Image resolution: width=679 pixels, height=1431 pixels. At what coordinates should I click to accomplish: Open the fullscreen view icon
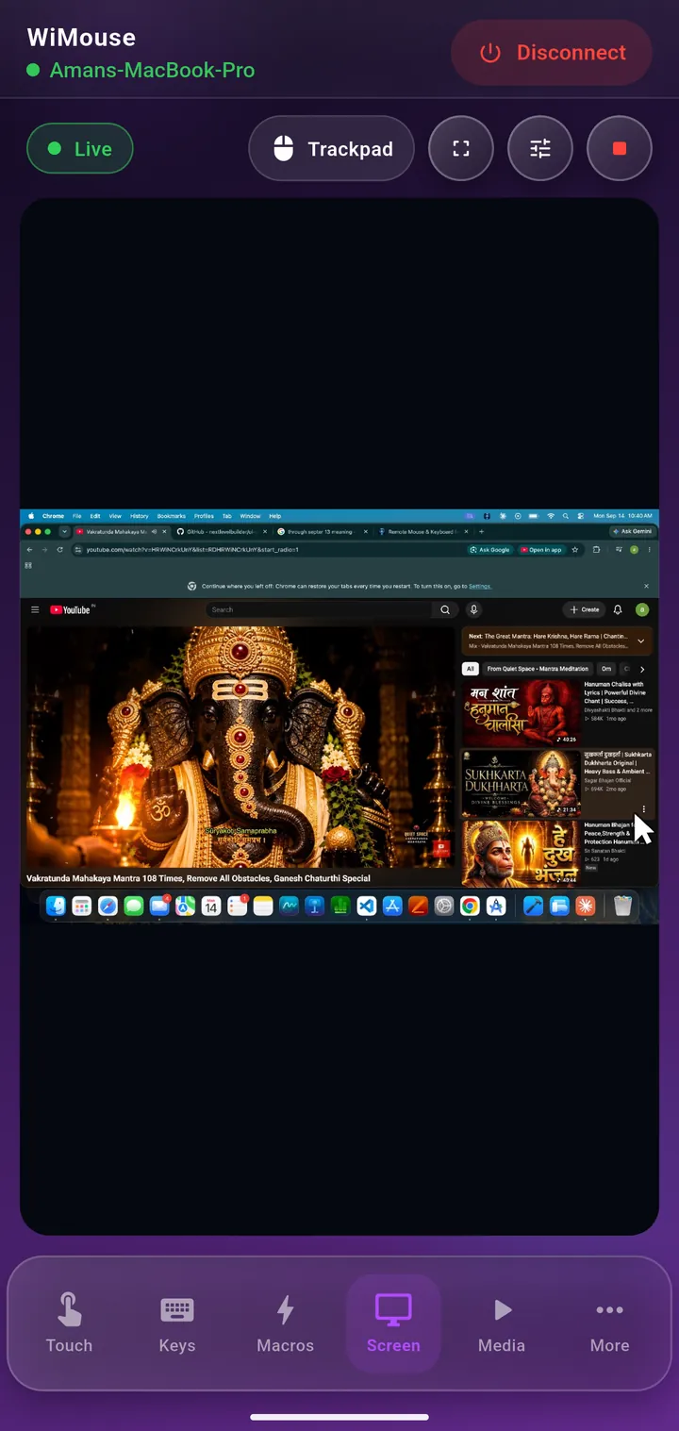pyautogui.click(x=461, y=149)
